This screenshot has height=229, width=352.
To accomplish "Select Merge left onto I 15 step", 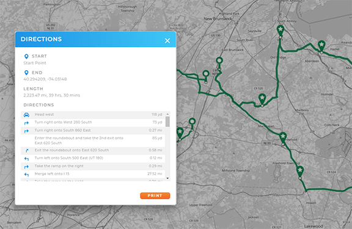I will point(93,174).
